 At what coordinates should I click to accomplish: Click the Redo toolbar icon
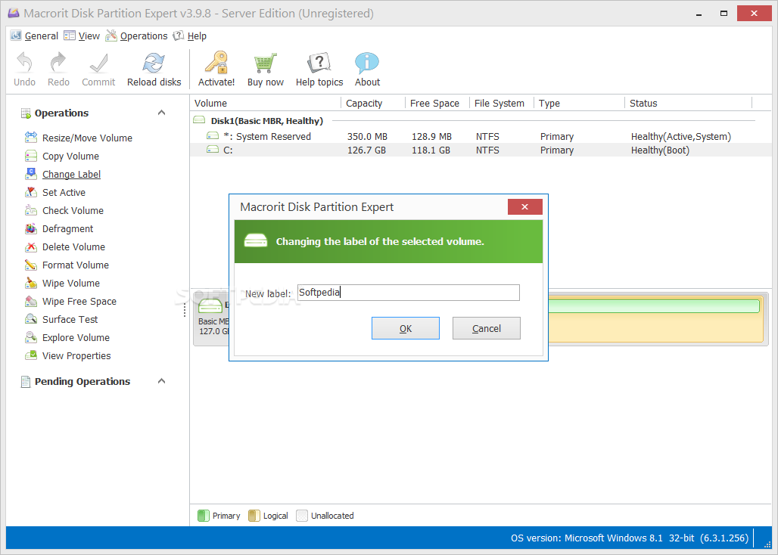coord(58,63)
